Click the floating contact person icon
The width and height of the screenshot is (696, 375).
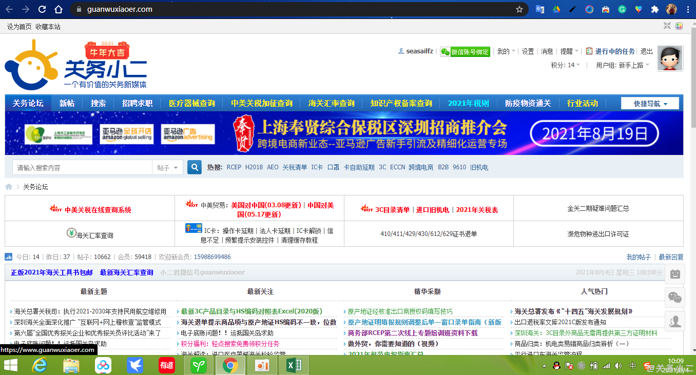[675, 321]
